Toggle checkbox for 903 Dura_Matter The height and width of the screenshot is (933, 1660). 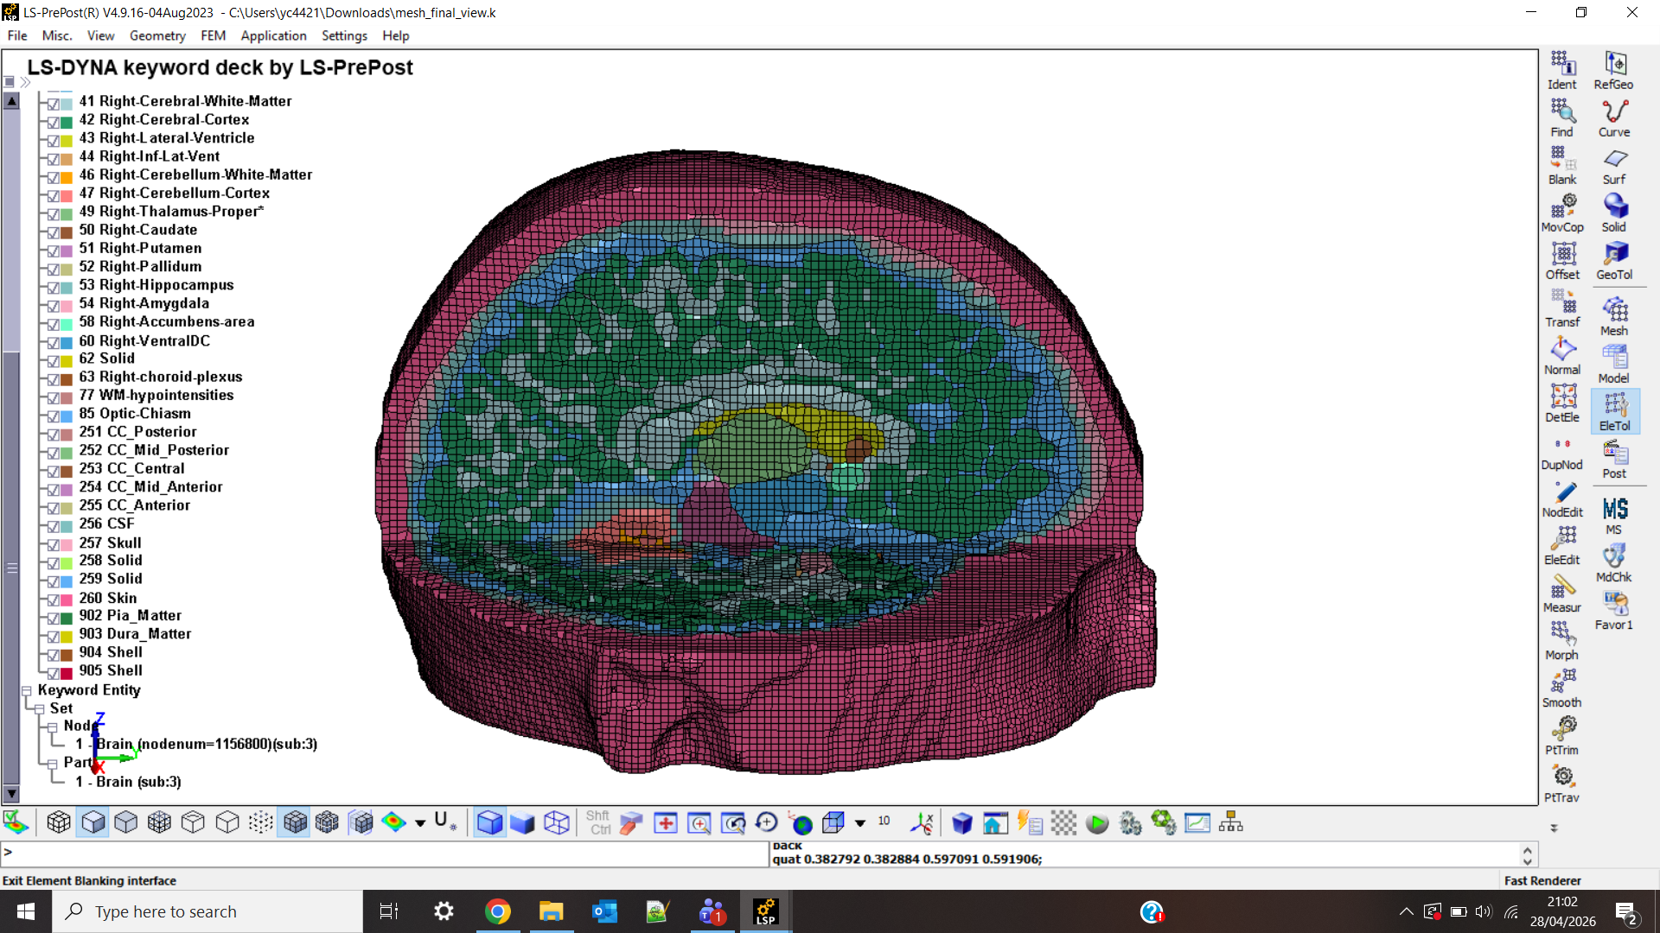pos(54,636)
